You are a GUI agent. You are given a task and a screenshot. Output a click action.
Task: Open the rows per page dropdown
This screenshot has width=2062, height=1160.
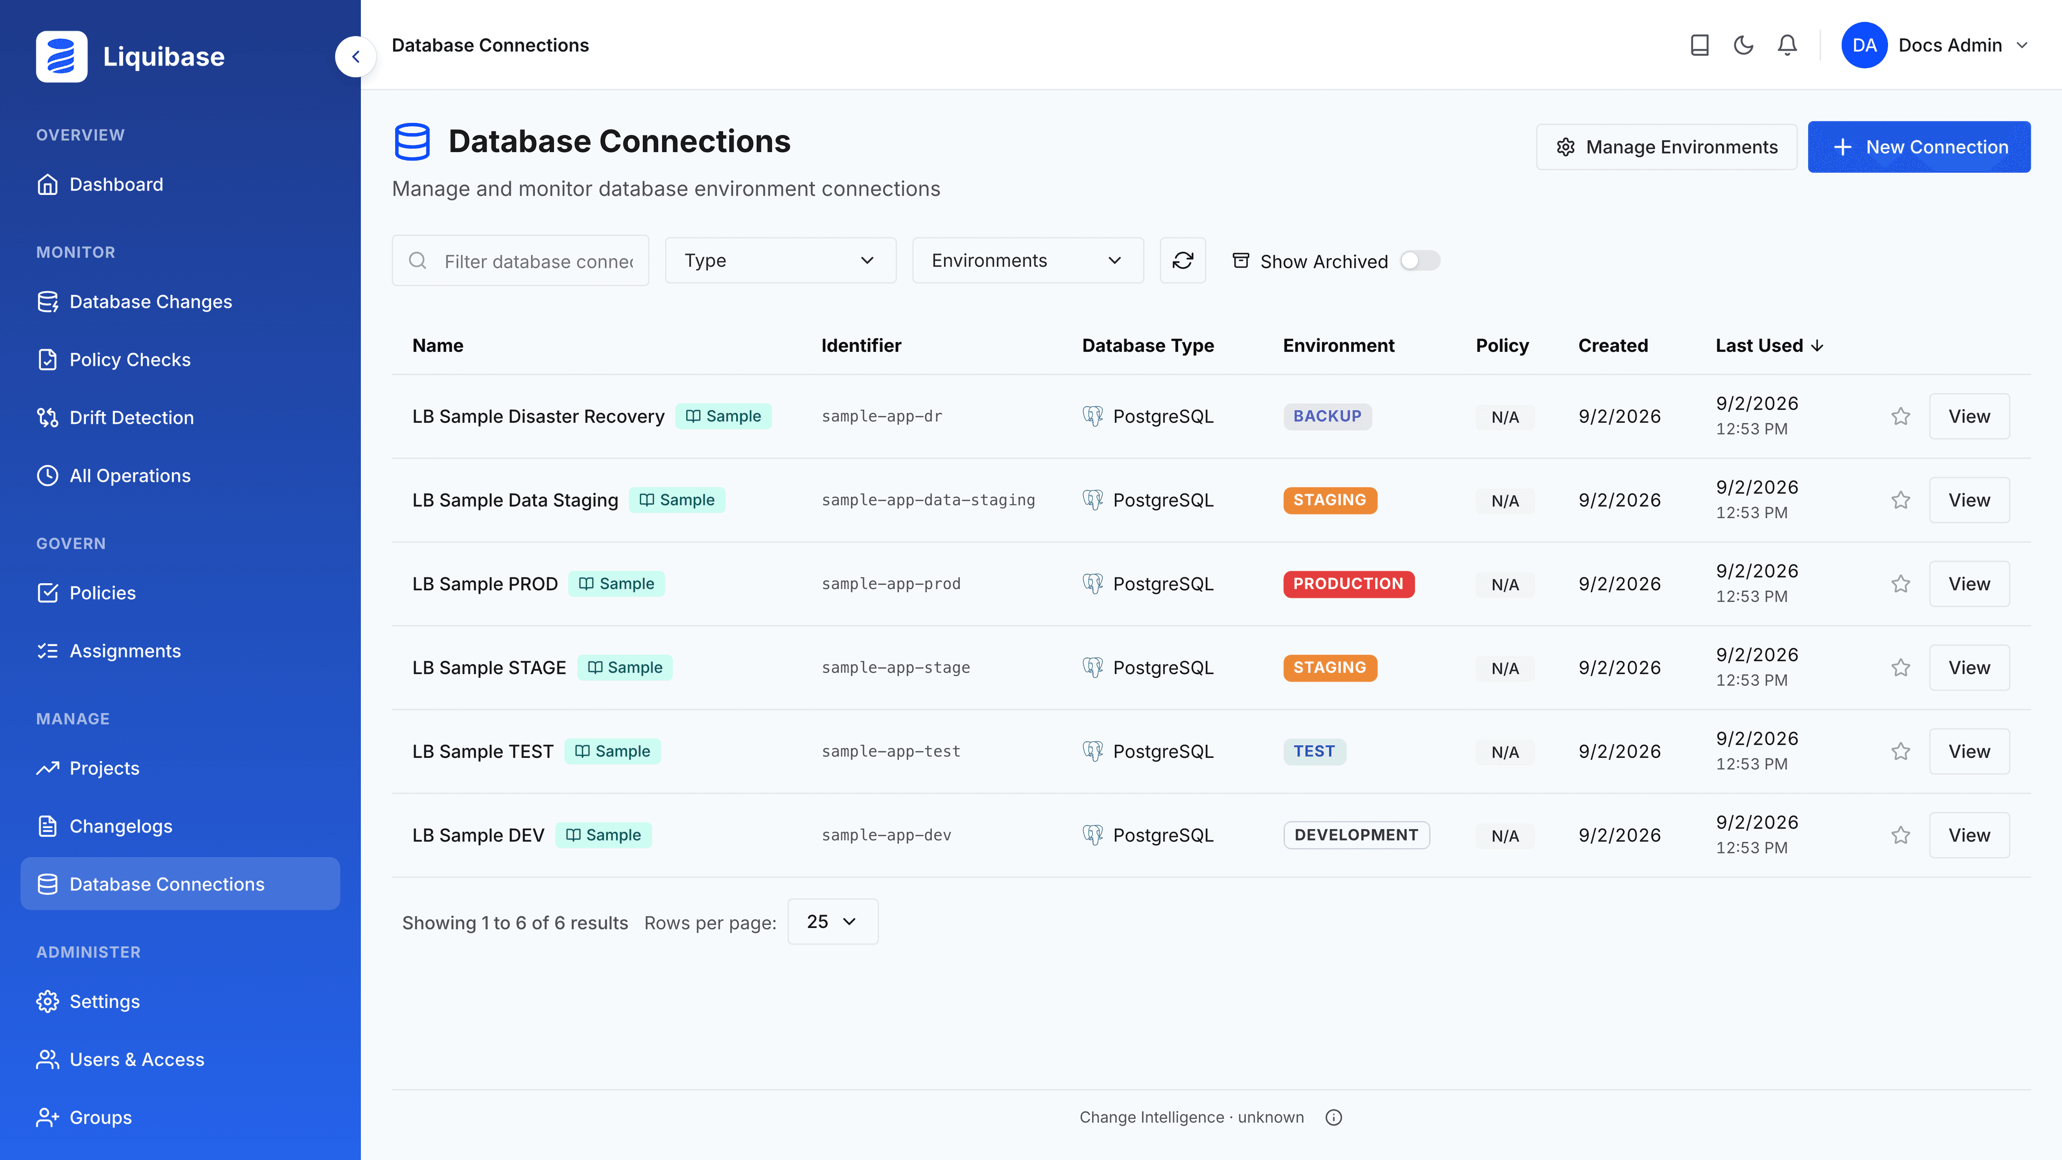coord(832,922)
